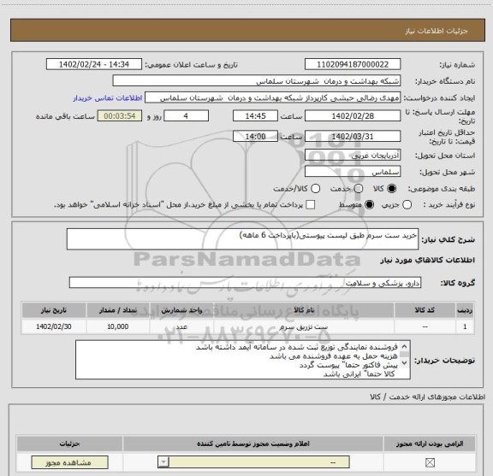Open اطلاعات تماس خریدار link

[108, 98]
